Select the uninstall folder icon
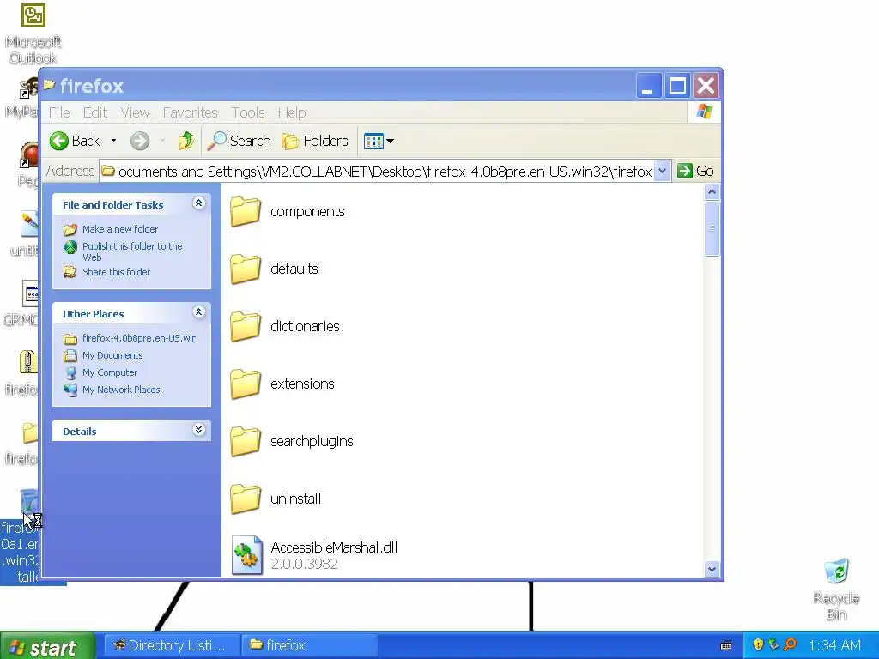Image resolution: width=879 pixels, height=659 pixels. click(246, 499)
